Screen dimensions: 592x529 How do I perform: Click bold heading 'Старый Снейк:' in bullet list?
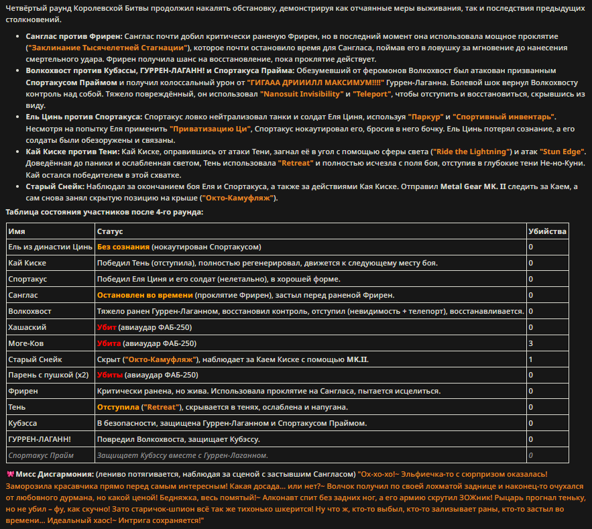click(55, 186)
